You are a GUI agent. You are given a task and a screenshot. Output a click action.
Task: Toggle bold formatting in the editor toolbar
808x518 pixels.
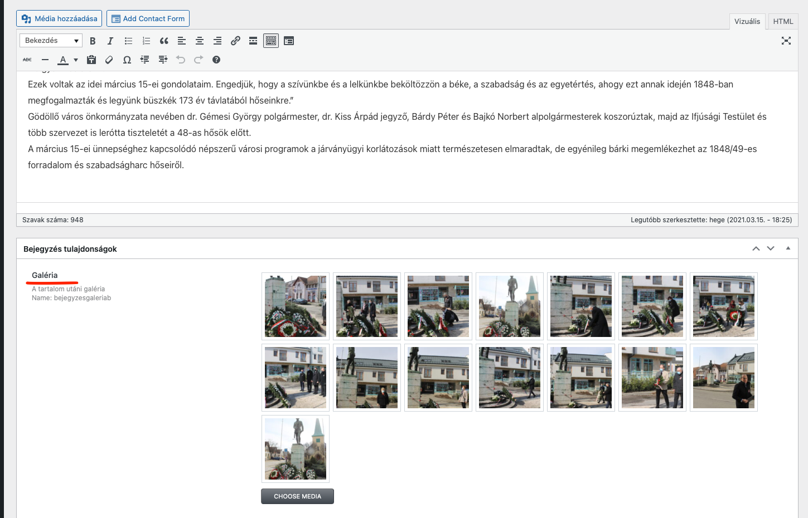pos(93,41)
